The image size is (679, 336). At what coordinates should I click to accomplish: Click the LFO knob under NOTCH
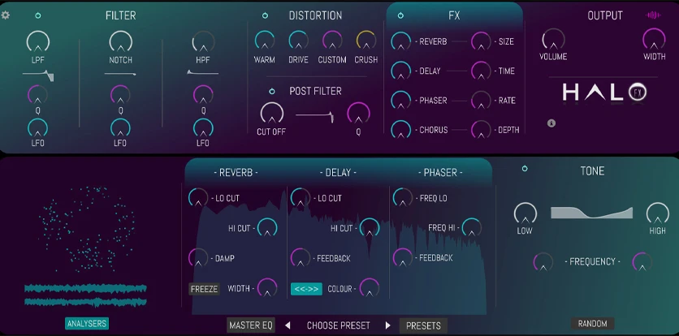tap(121, 128)
